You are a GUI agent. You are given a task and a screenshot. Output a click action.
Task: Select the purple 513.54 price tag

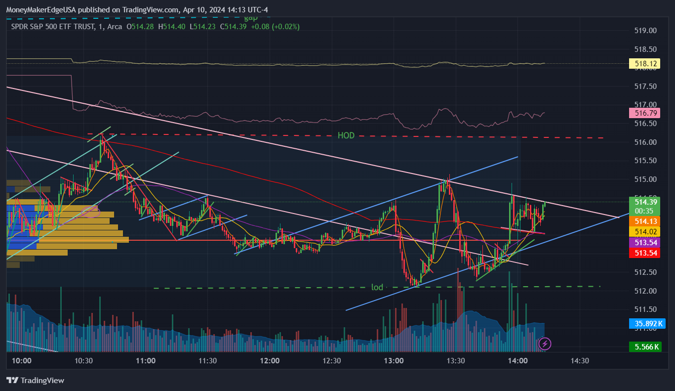point(645,243)
